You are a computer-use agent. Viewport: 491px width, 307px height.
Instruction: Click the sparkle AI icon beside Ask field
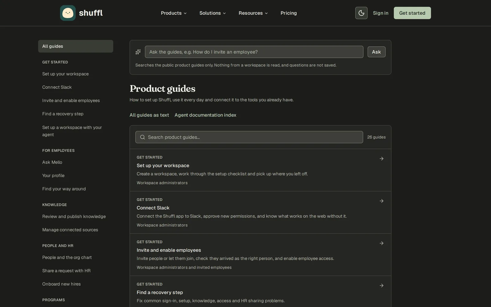click(x=138, y=52)
